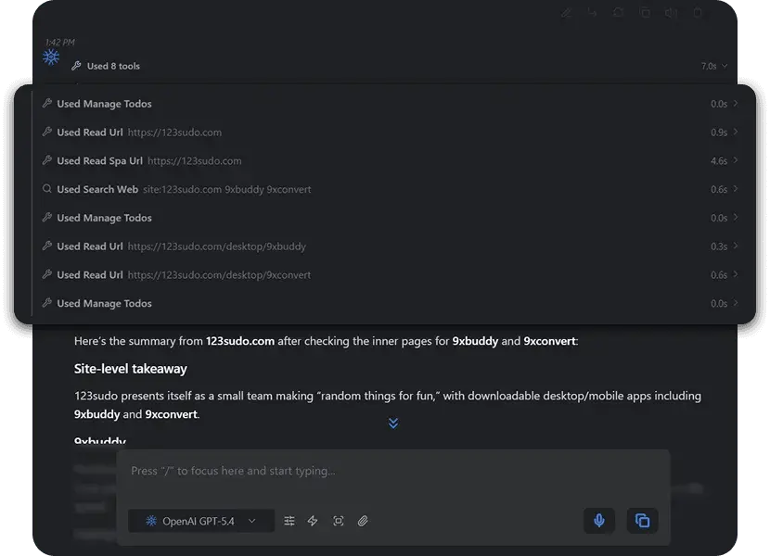Expand the Search Web row chevron

pos(735,188)
